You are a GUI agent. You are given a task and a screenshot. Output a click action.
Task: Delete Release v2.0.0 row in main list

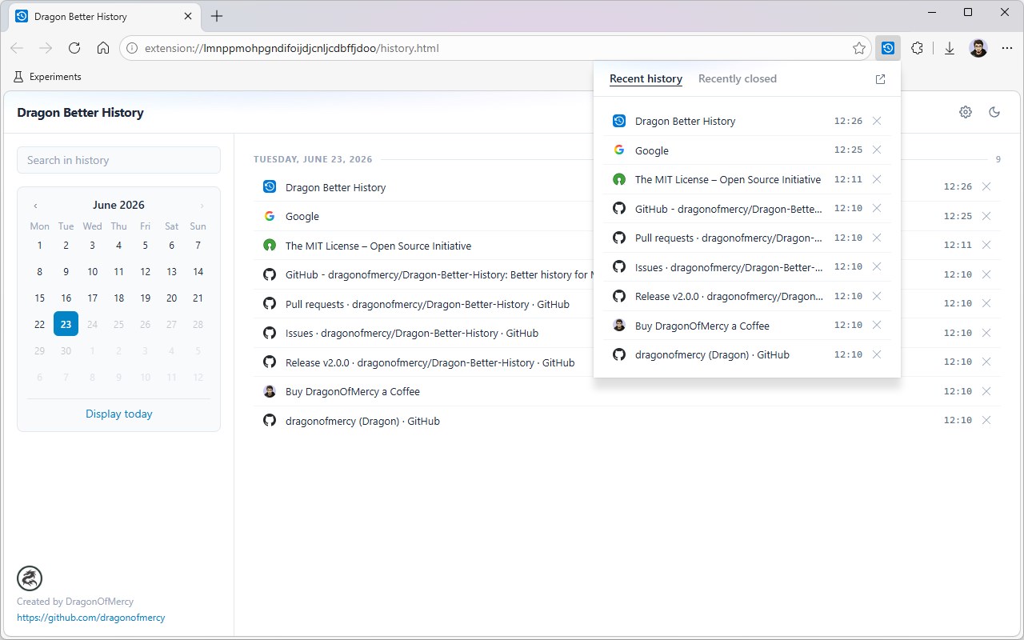[986, 362]
